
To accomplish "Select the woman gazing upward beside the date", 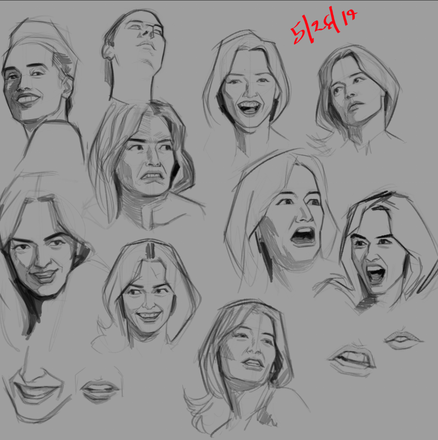I will coord(355,96).
